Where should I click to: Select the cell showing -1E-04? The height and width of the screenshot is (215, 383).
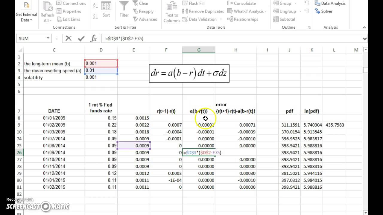click(166, 180)
